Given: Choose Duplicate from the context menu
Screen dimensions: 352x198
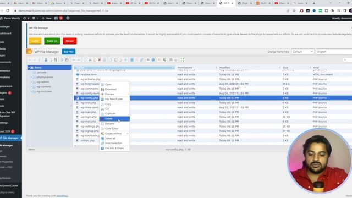Looking at the screenshot, I should (114, 114).
